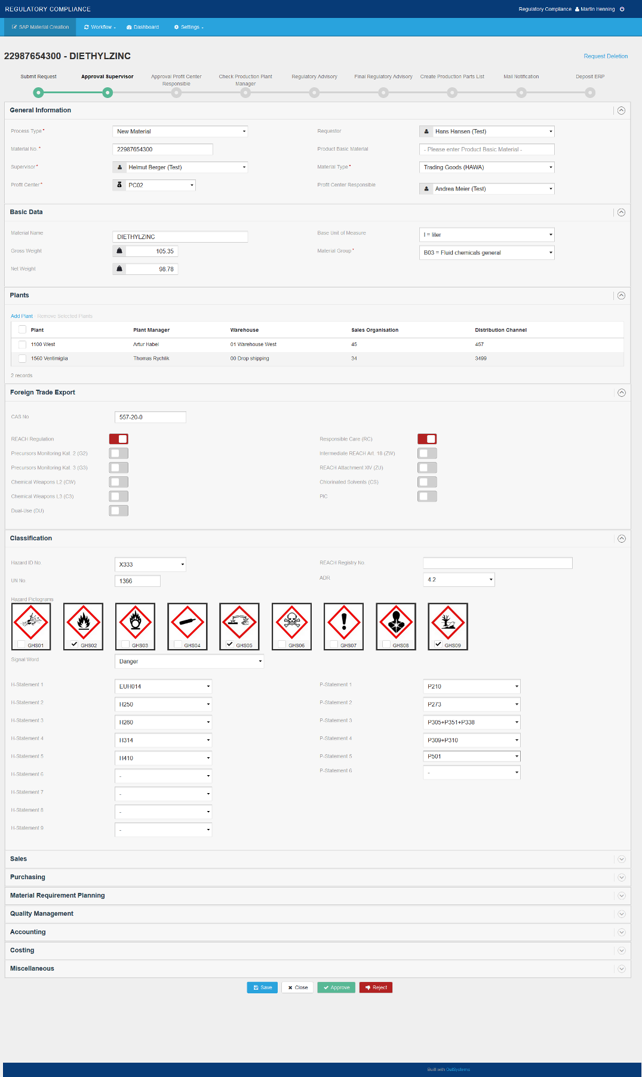Enable Precursors Monitoring Kat. 2 switch

[x=119, y=453]
